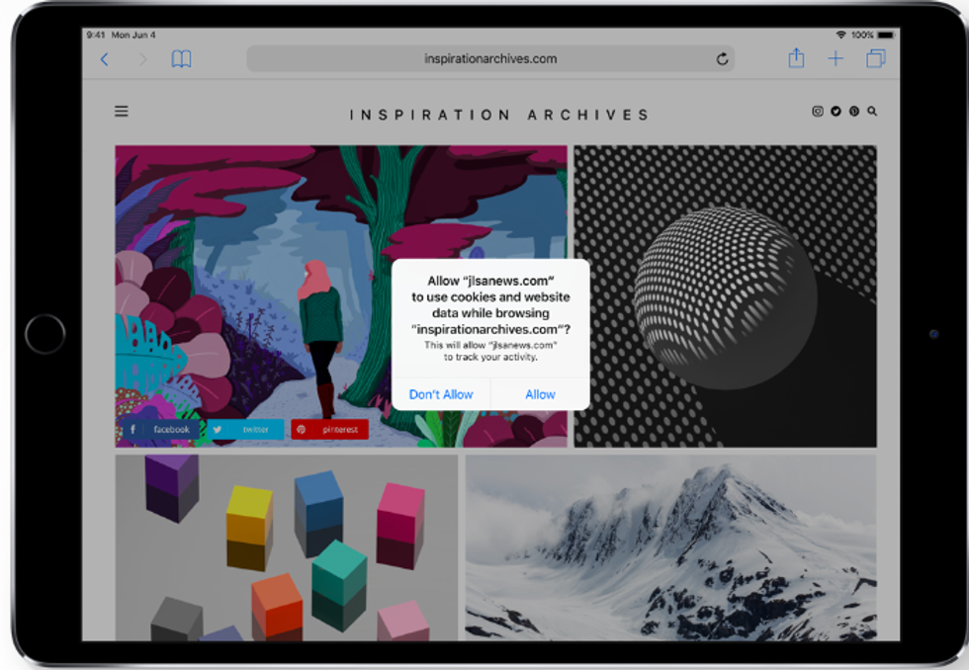The image size is (969, 670).
Task: Open the Pinterest icon in site header
Action: (853, 112)
